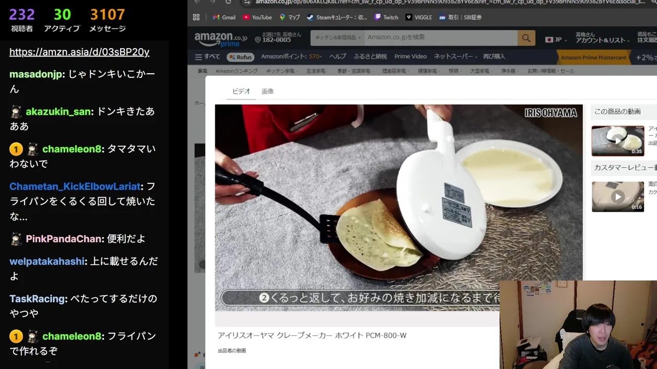Open the Rufus assistant
Screen dimensions: 657x369
[x=240, y=57]
